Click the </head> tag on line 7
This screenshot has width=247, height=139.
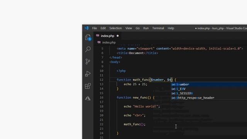(116, 58)
